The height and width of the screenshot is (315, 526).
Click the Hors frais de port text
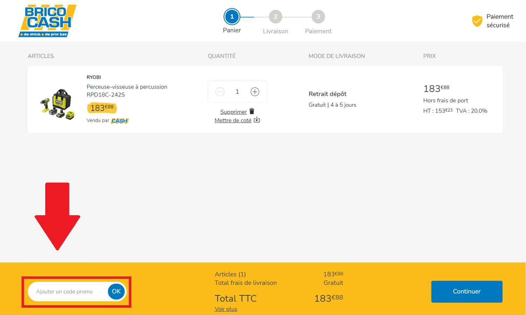[x=446, y=100]
